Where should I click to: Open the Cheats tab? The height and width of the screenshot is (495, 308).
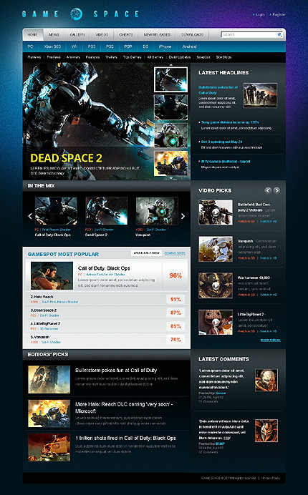pyautogui.click(x=126, y=35)
